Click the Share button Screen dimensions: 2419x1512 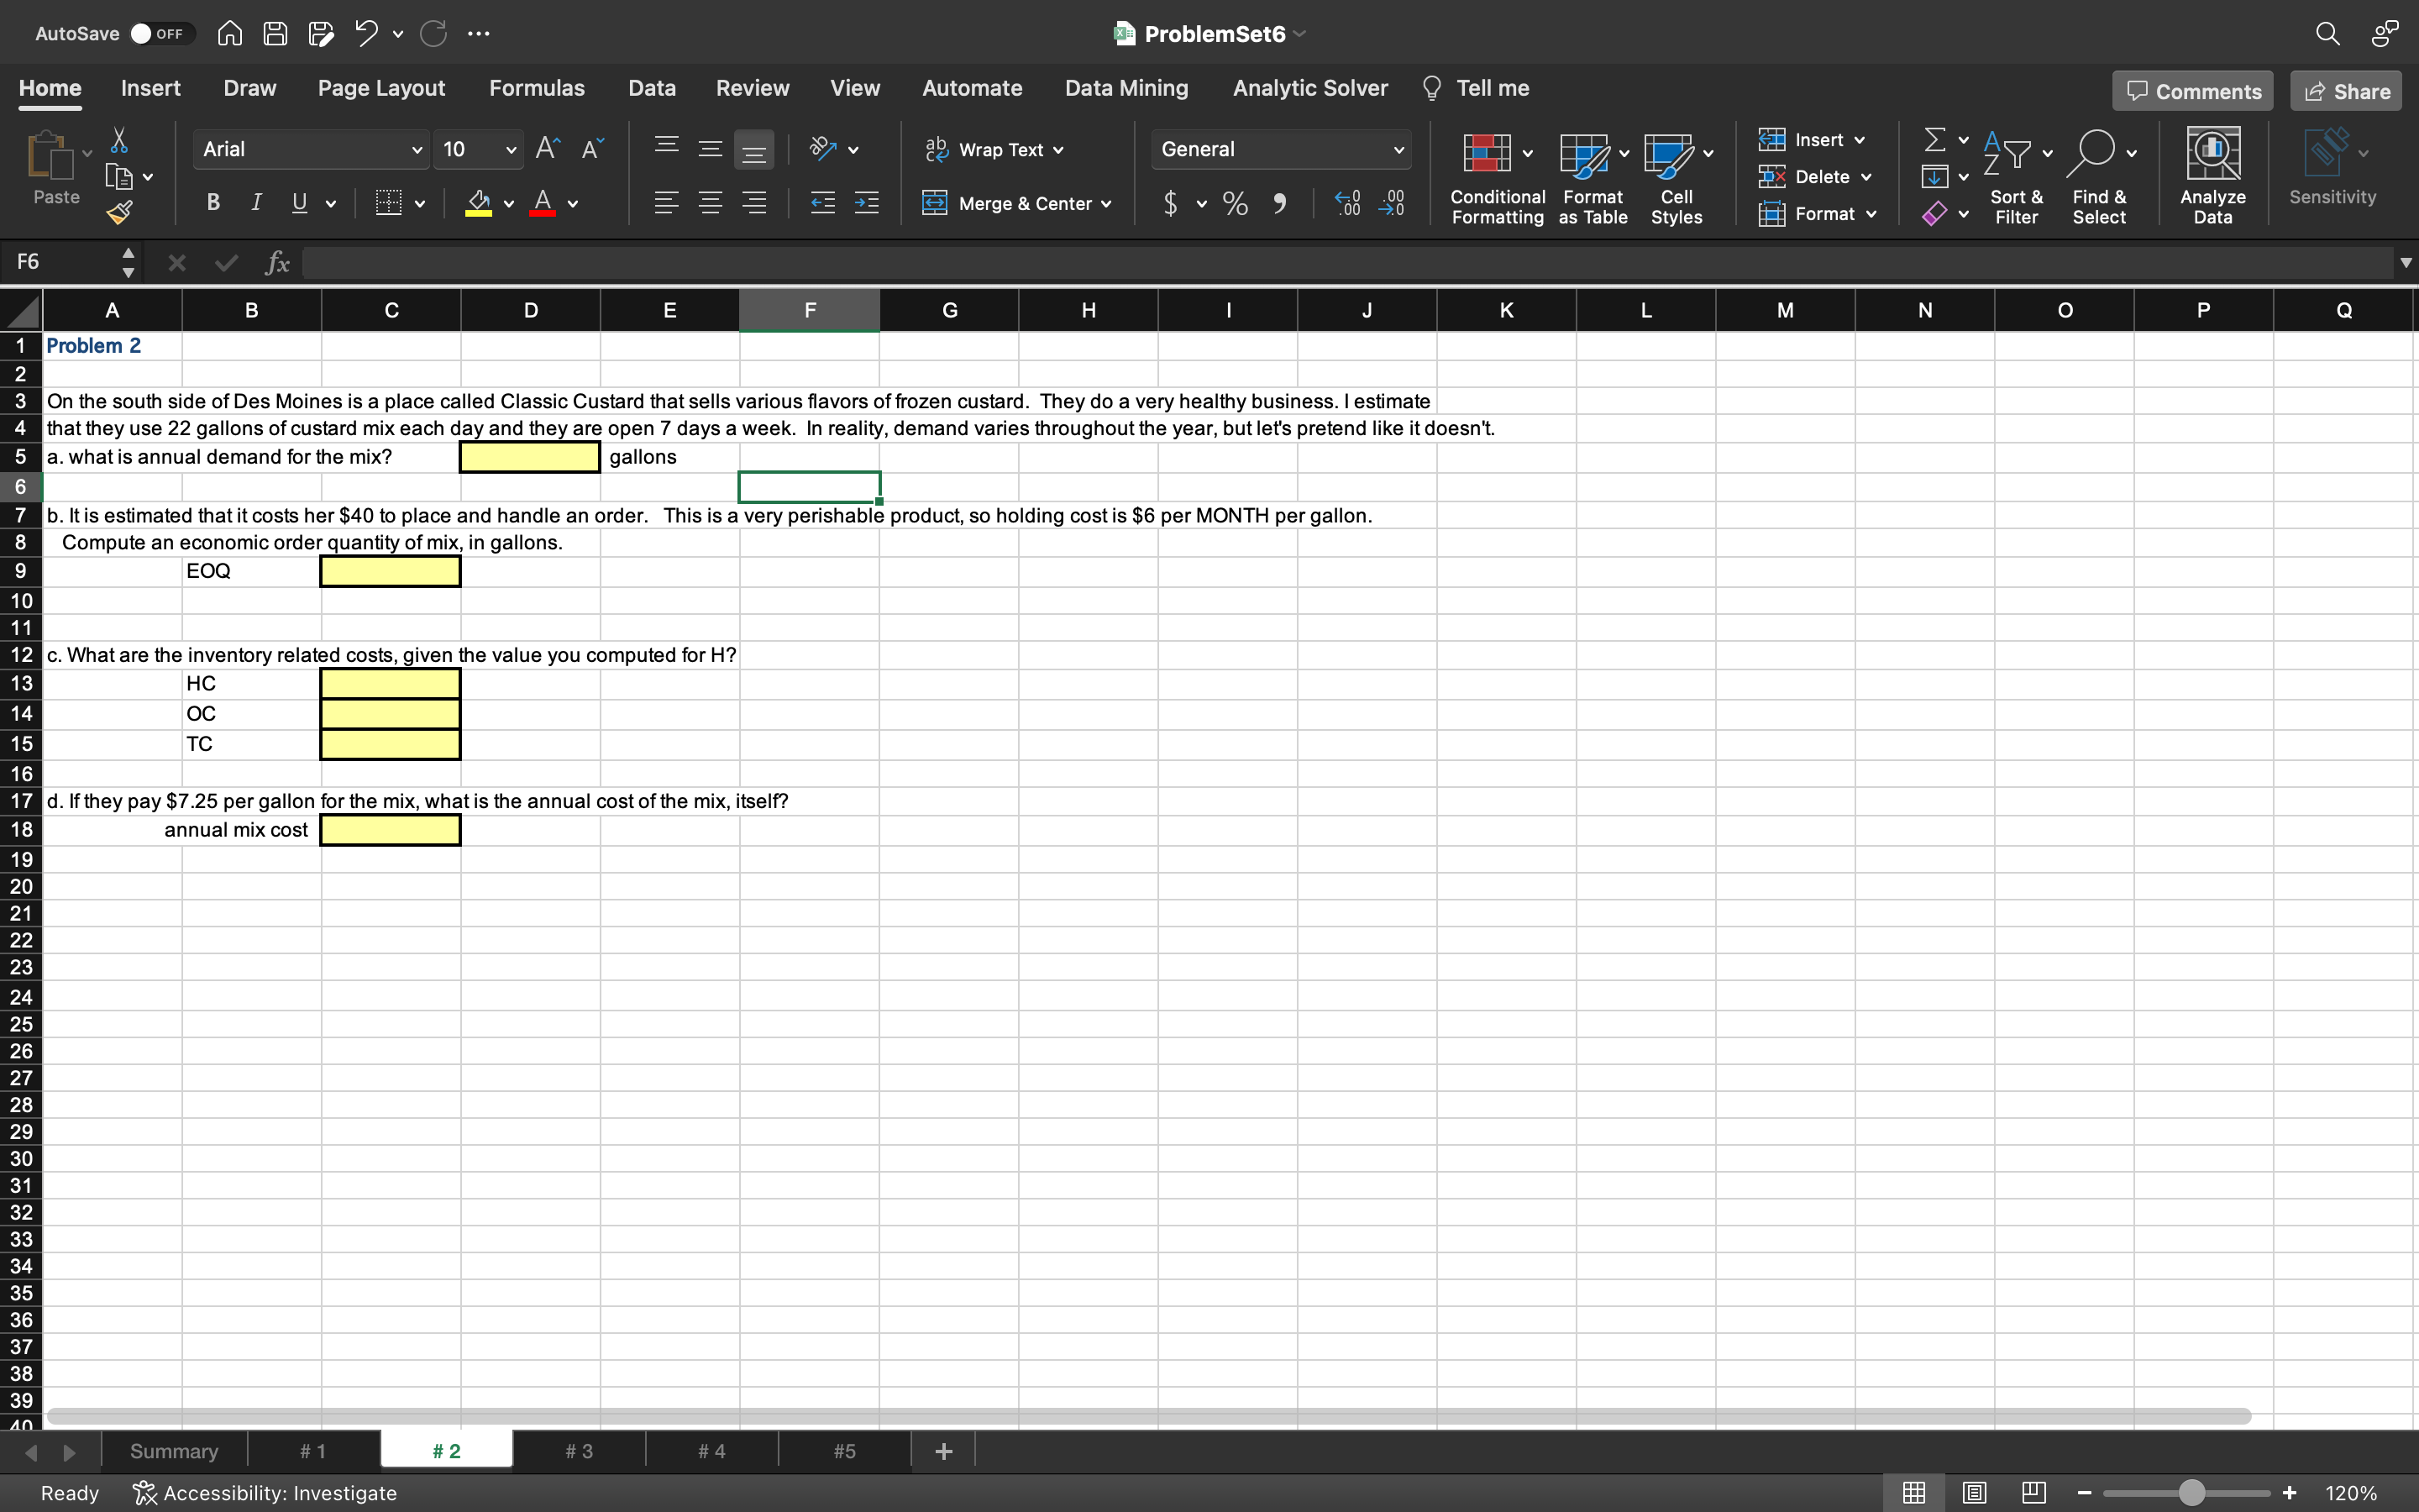[2344, 90]
